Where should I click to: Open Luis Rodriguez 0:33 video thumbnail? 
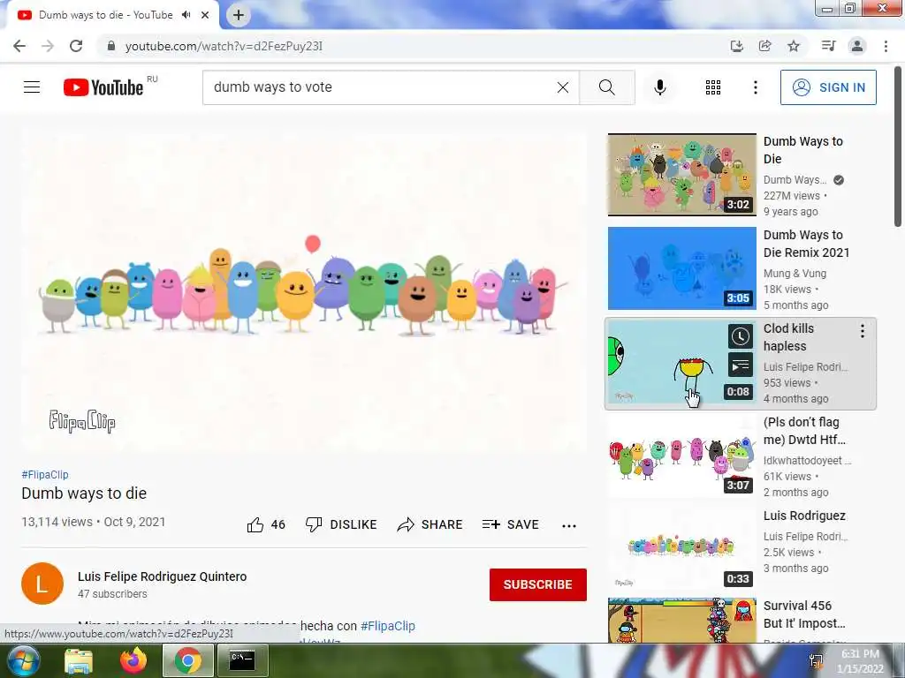click(681, 549)
